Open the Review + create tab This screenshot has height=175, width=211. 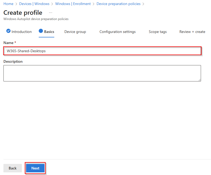point(192,32)
